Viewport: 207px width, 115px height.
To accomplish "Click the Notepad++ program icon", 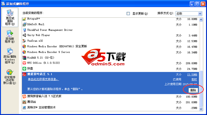I will point(24,19).
